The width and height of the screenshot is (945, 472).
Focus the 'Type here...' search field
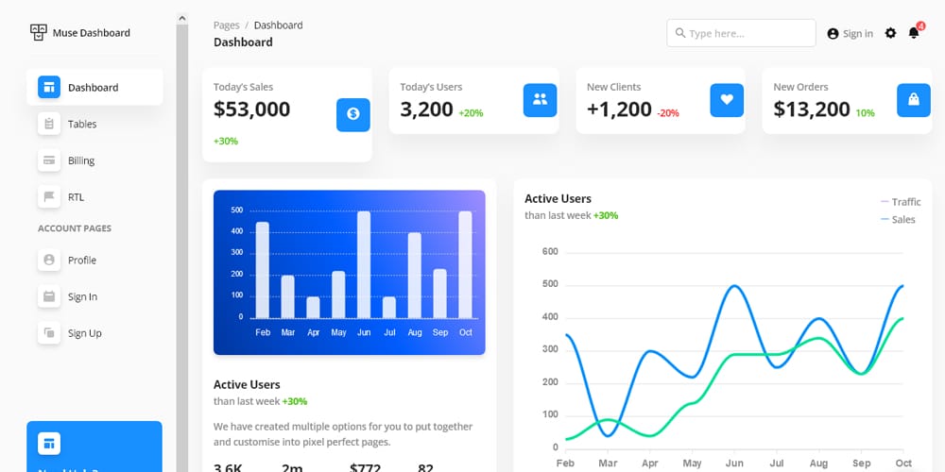click(741, 33)
